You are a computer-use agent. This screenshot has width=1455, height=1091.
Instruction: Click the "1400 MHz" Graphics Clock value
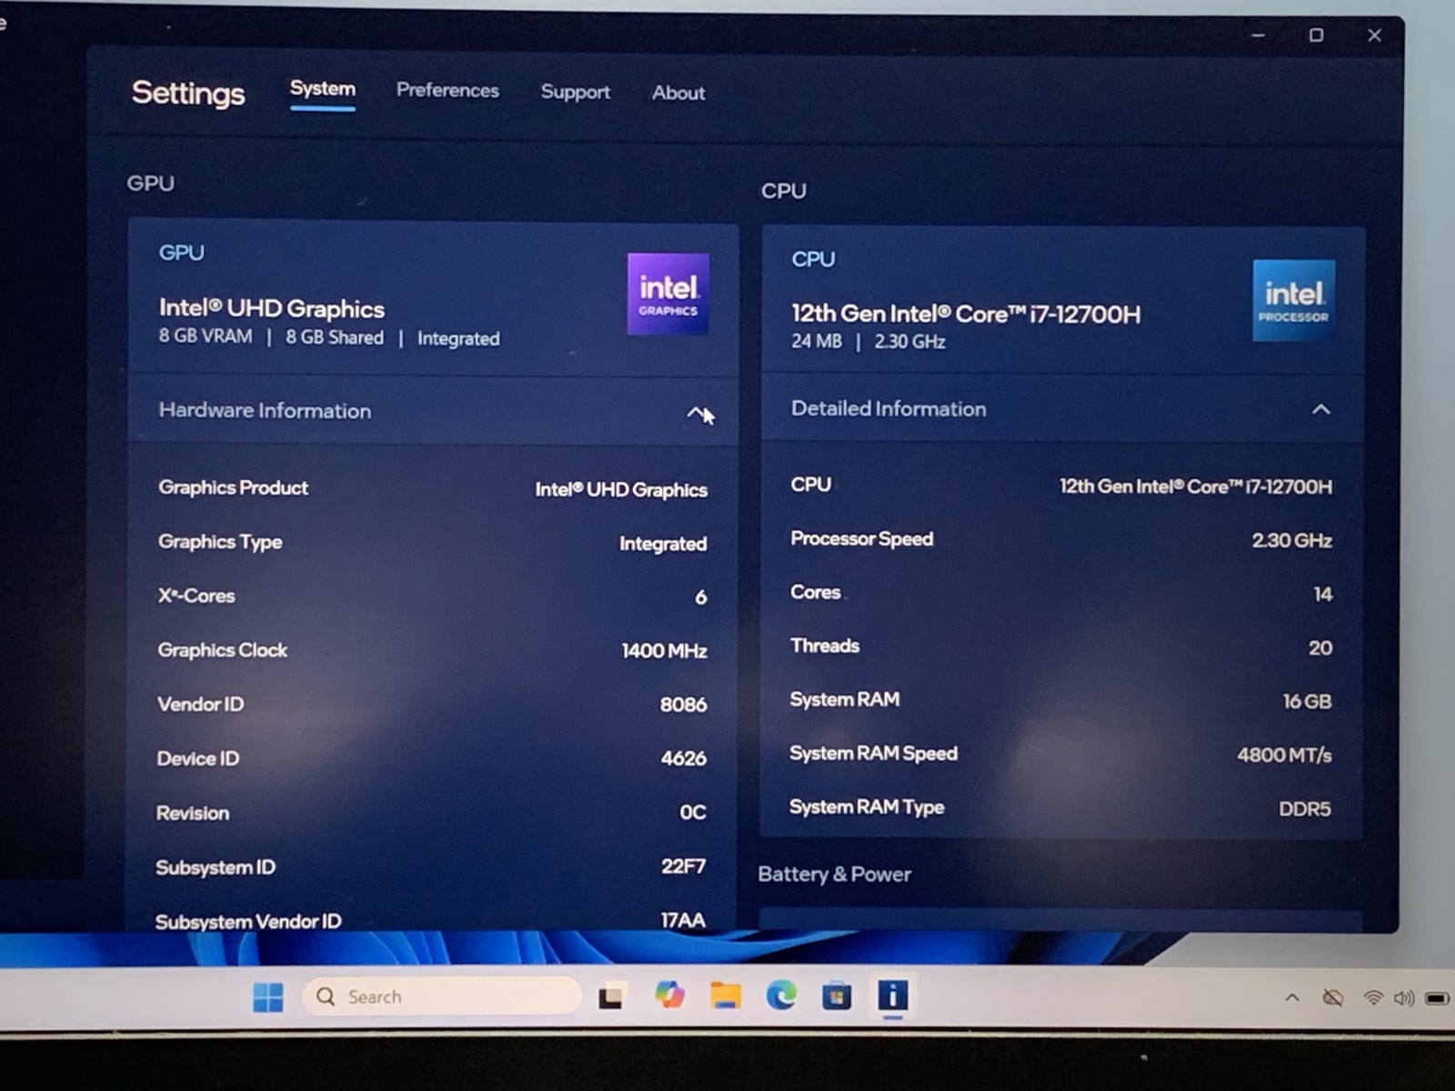(x=665, y=651)
